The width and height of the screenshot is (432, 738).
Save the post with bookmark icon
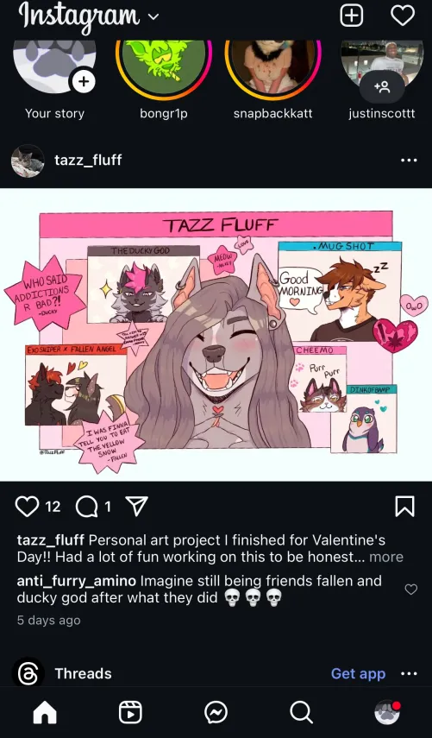[x=404, y=507]
